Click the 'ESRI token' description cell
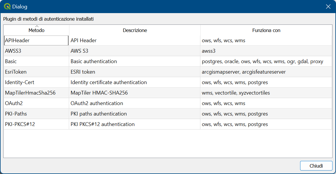Viewport: 336px width, 174px height. [134, 72]
